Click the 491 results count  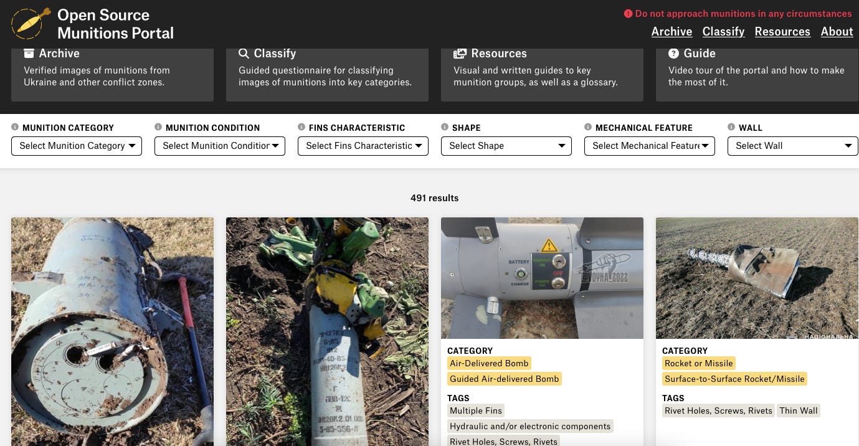pyautogui.click(x=434, y=198)
